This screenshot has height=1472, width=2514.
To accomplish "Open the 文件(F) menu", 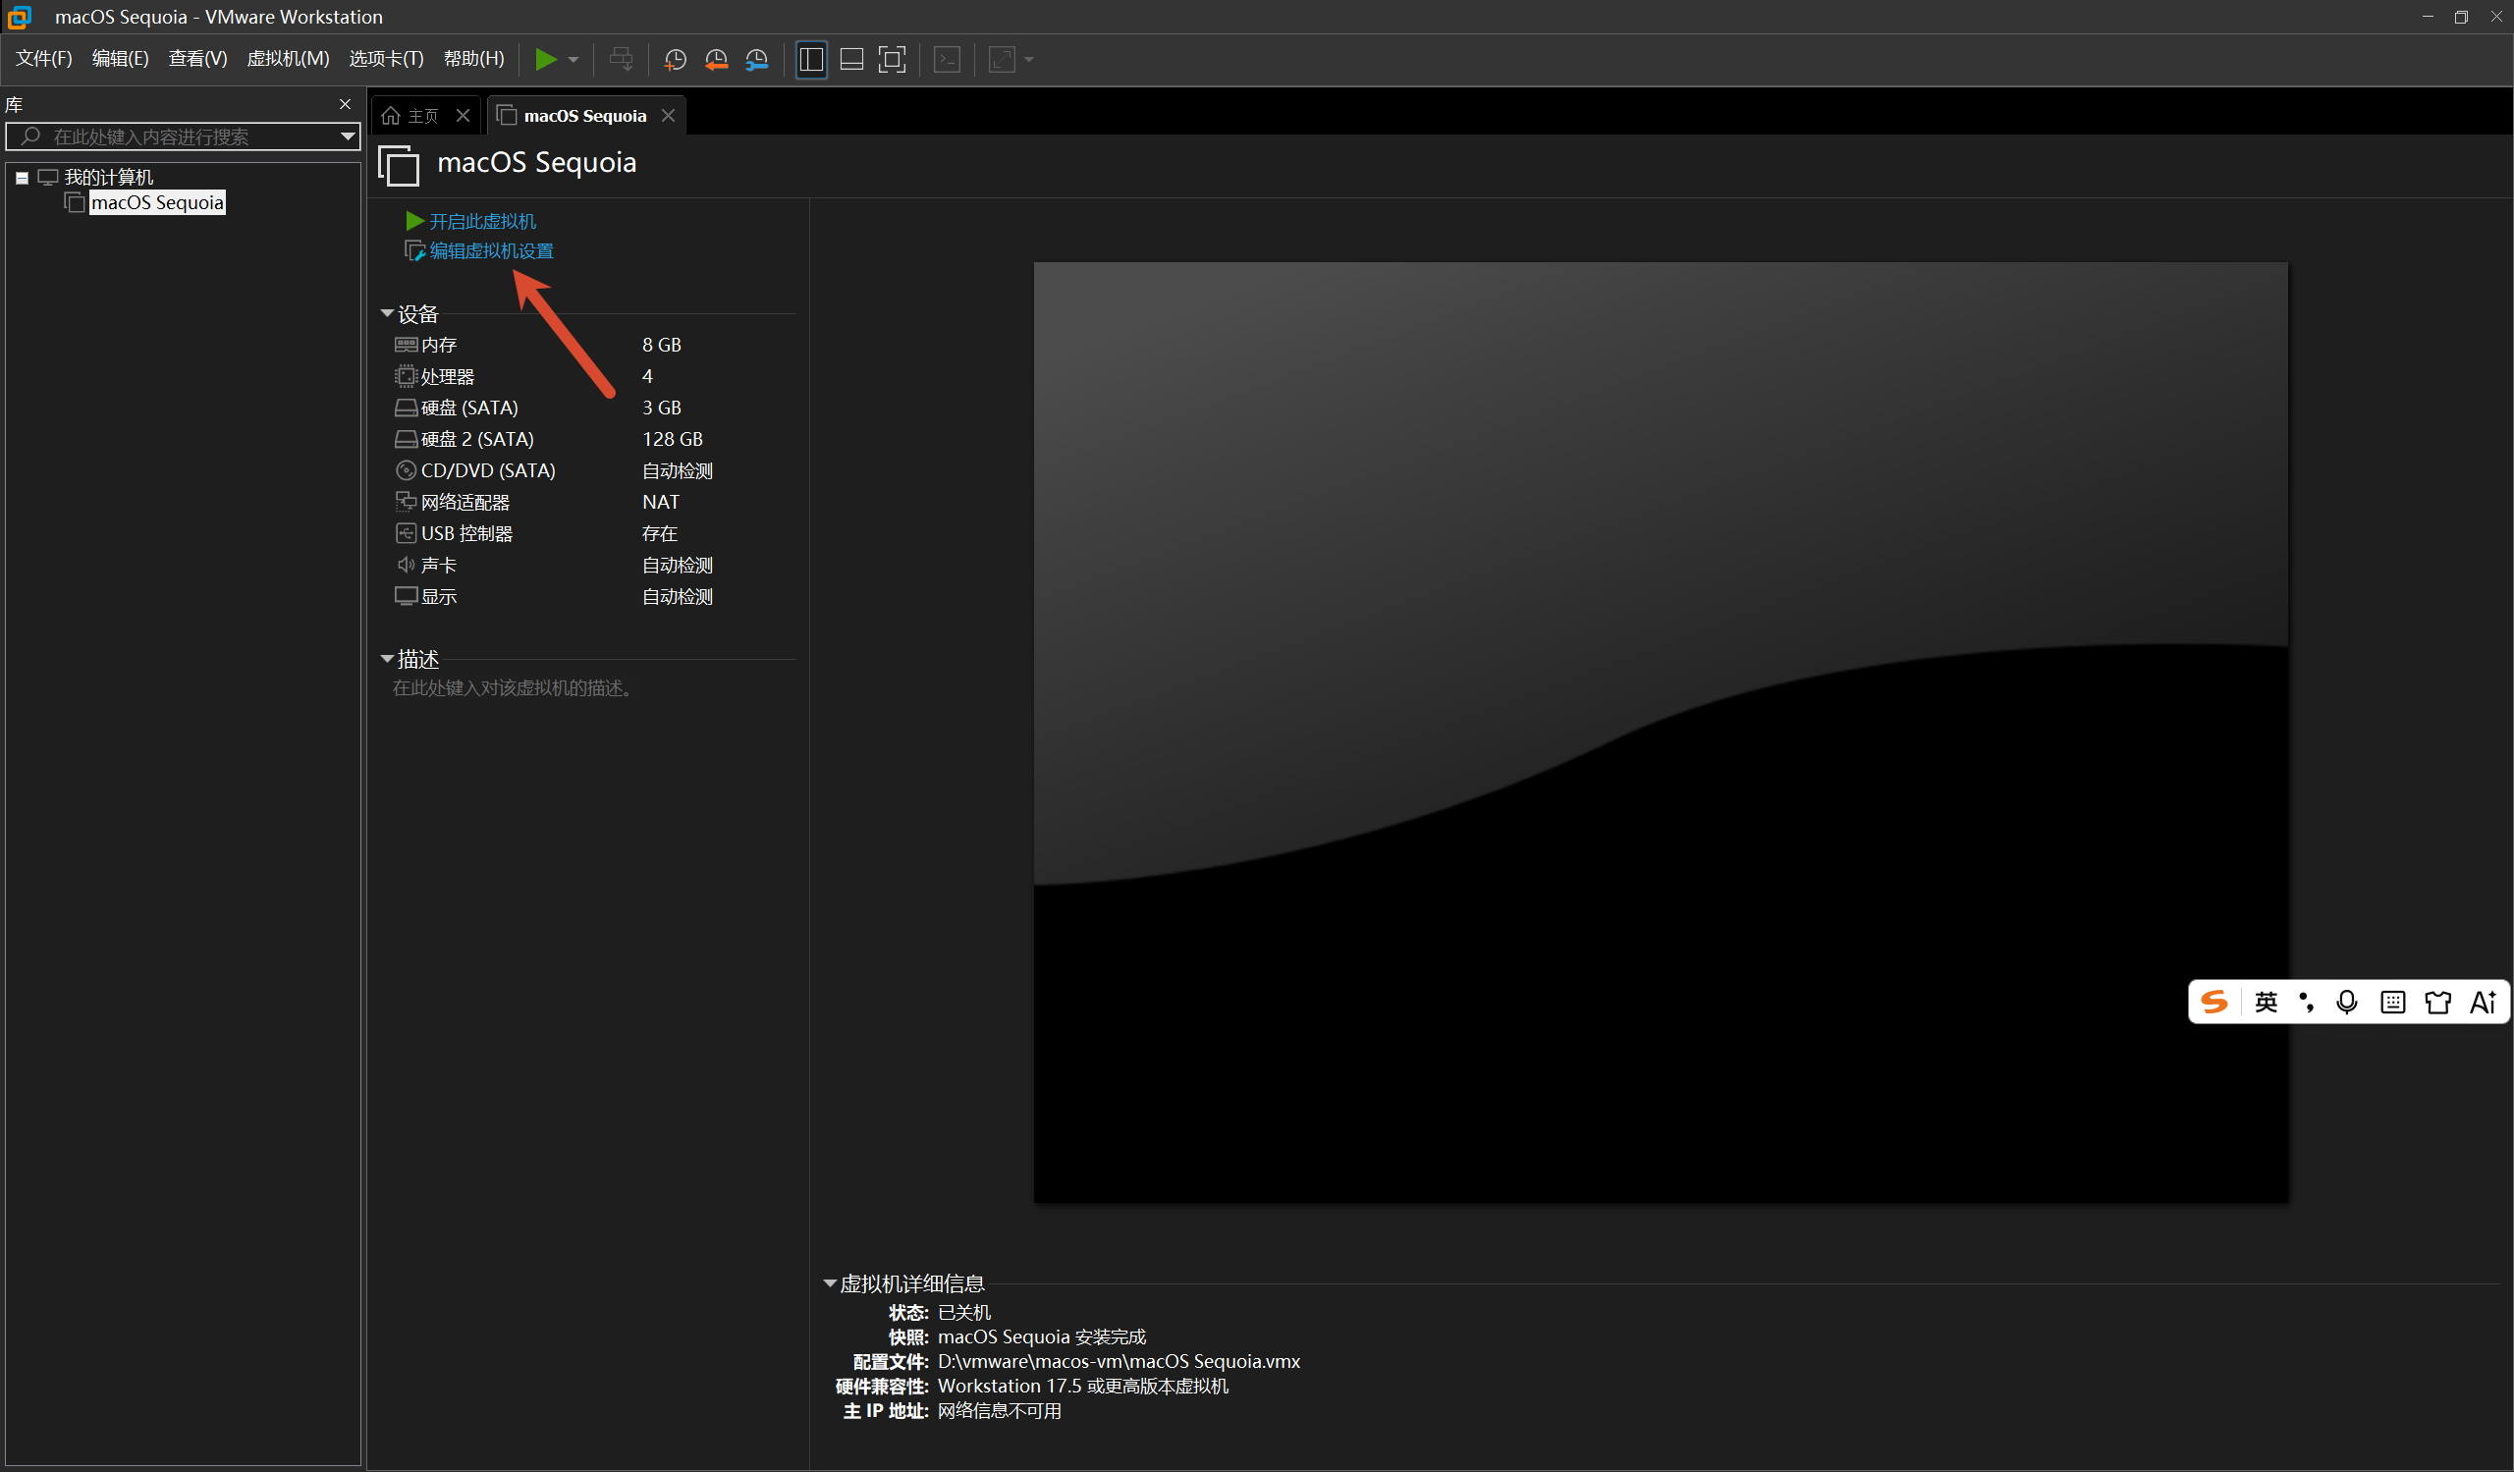I will click(x=44, y=59).
